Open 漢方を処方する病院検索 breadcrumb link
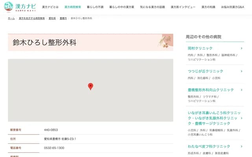The height and width of the screenshot is (157, 252). (x=32, y=18)
